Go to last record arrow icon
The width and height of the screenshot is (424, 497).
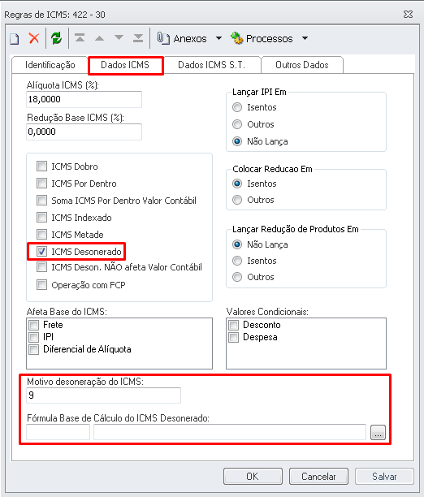click(138, 38)
